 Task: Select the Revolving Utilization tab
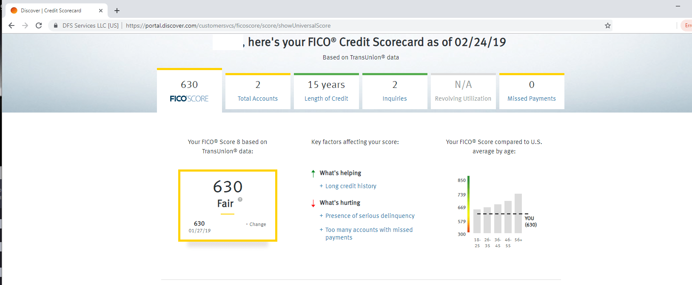tap(463, 91)
